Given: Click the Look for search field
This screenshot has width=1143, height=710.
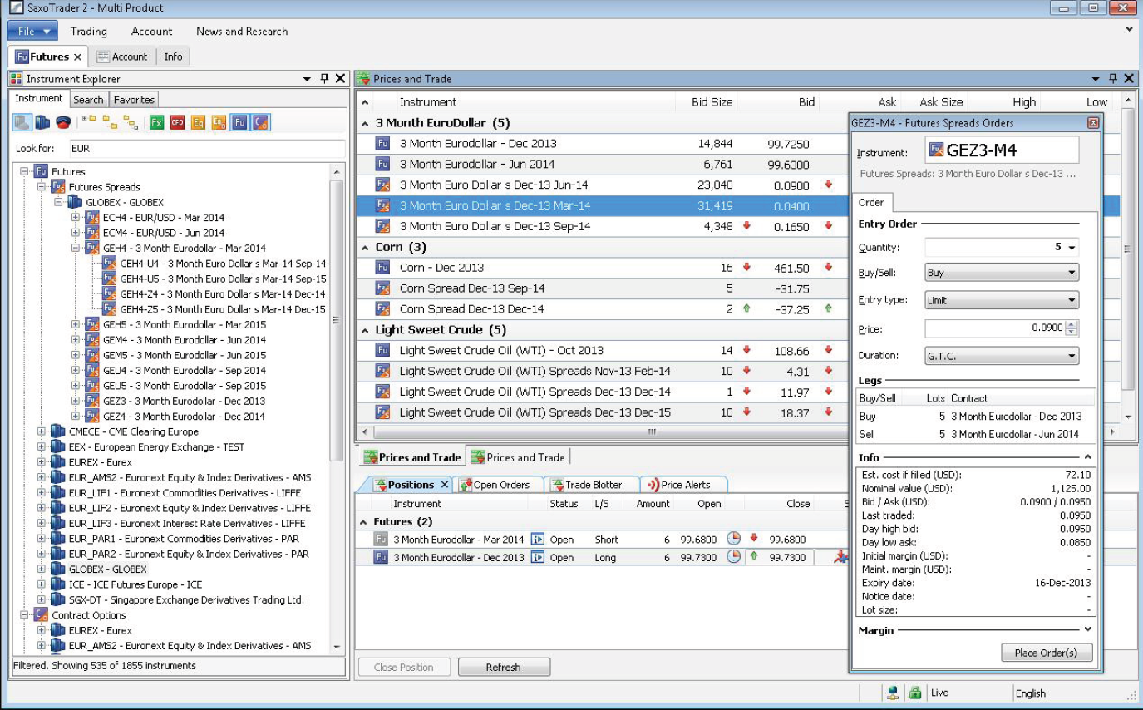Looking at the screenshot, I should pyautogui.click(x=205, y=149).
